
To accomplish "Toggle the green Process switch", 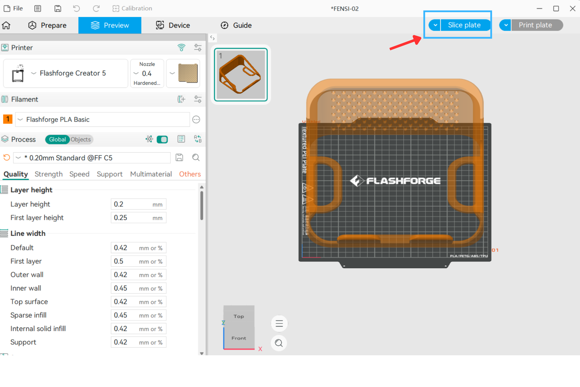I will [162, 139].
